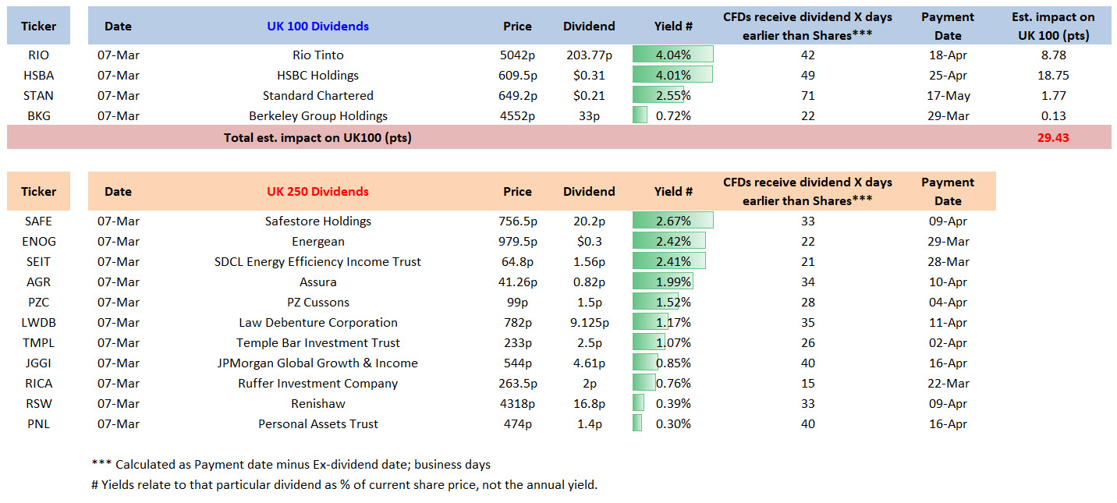1117x503 pixels.
Task: Click the 'UK 250 Dividends' header
Action: (x=317, y=192)
